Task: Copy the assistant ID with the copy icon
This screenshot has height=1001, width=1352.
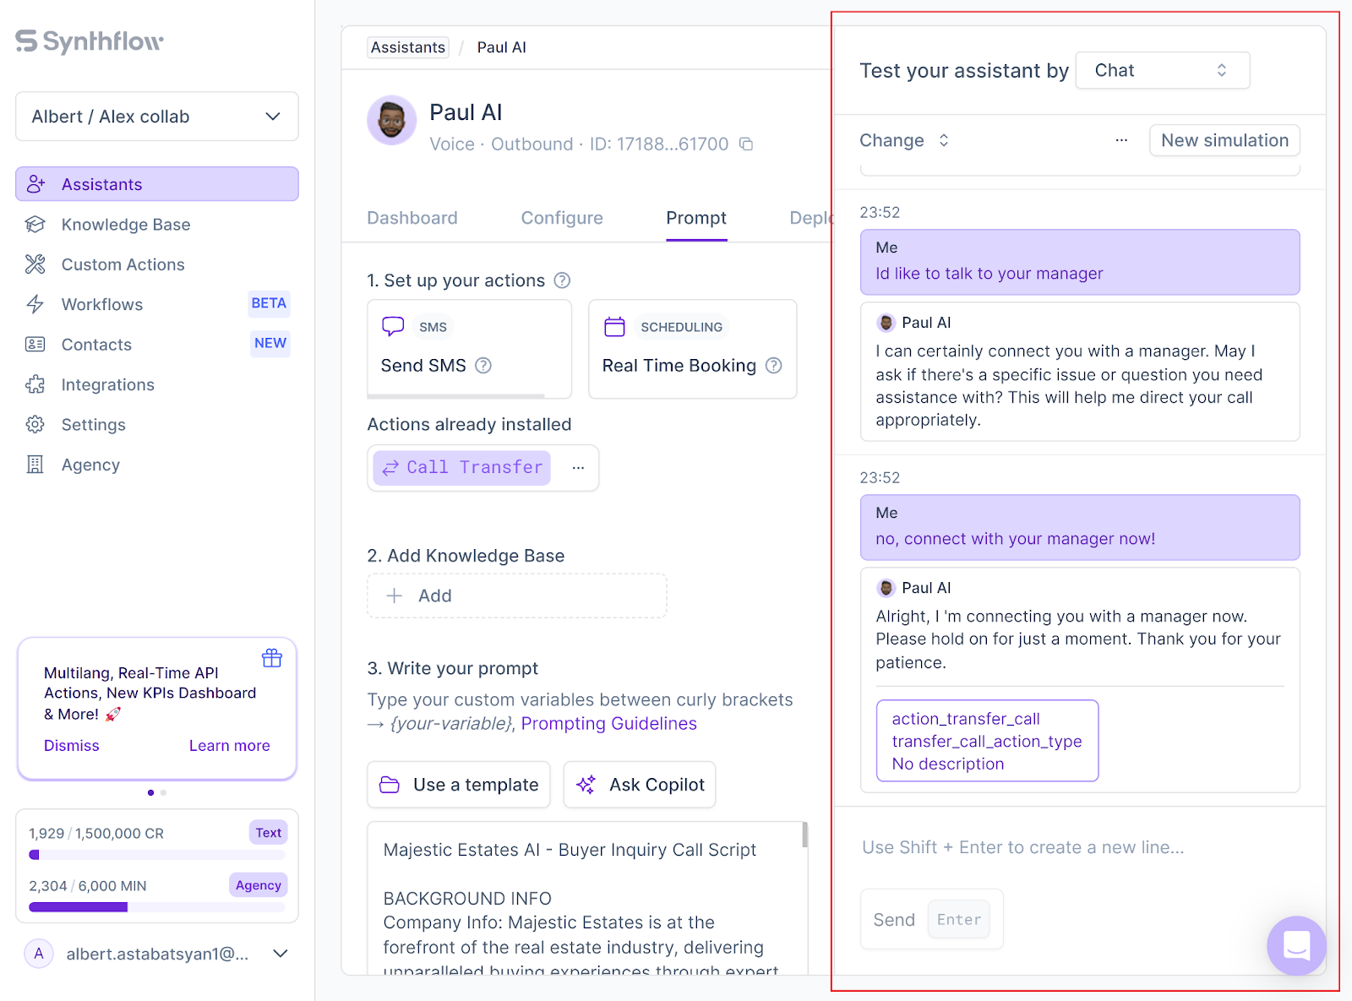Action: click(x=746, y=144)
